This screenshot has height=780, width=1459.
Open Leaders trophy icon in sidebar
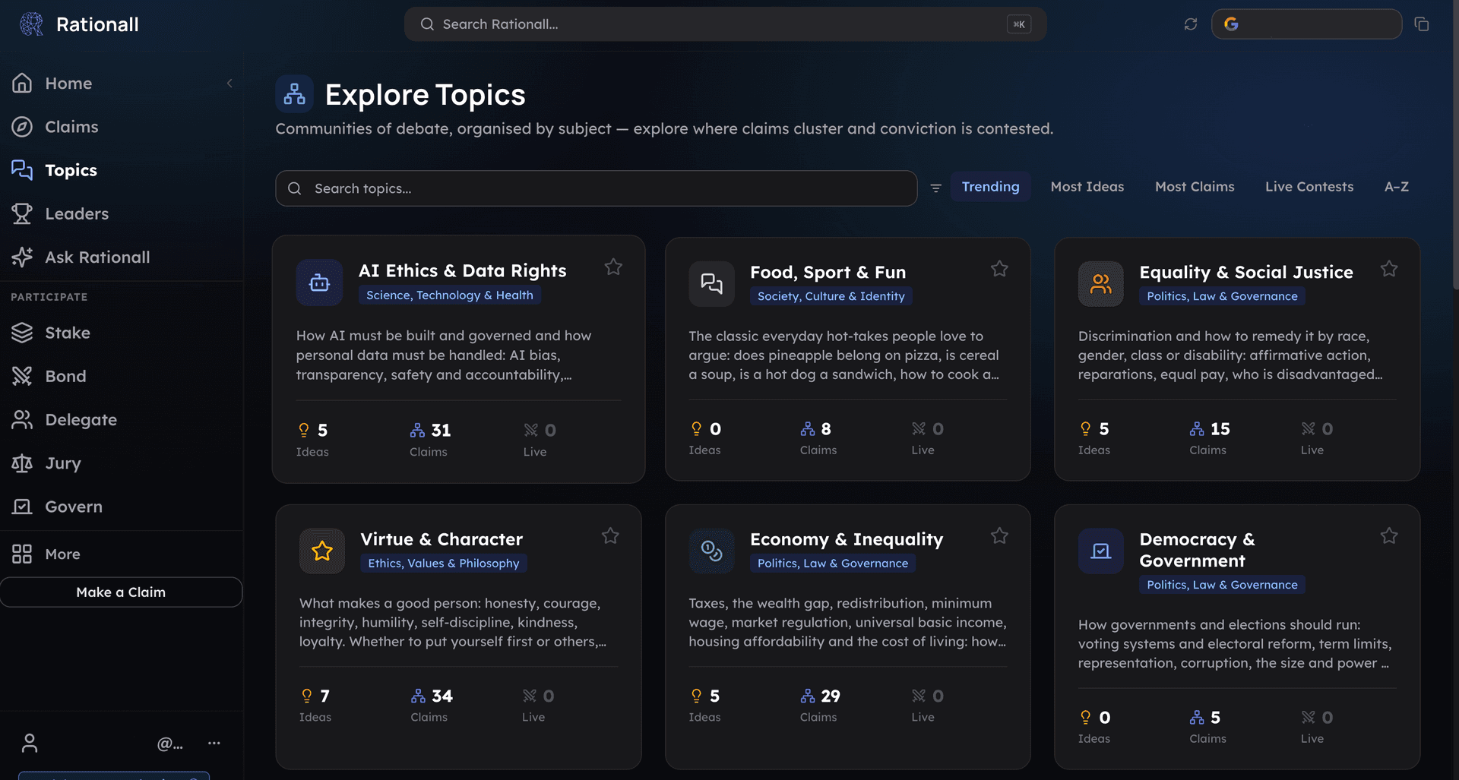coord(22,214)
